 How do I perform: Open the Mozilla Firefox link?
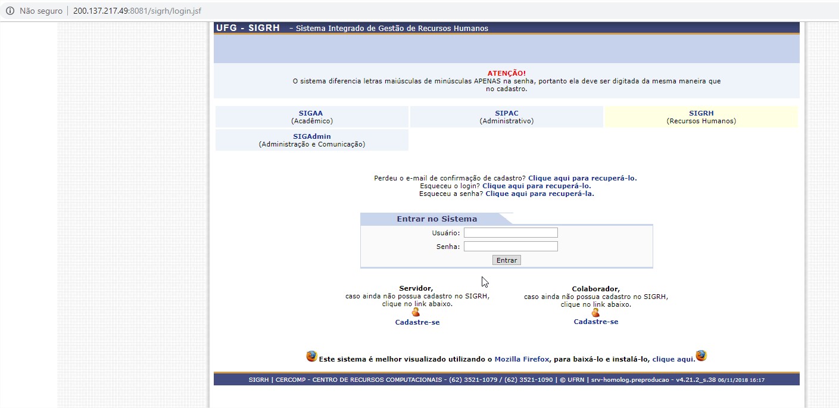(522, 359)
